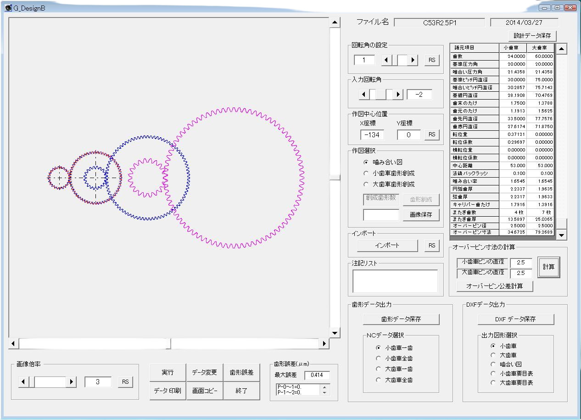Click the インポート import button
This screenshot has width=581, height=420.
[x=387, y=246]
